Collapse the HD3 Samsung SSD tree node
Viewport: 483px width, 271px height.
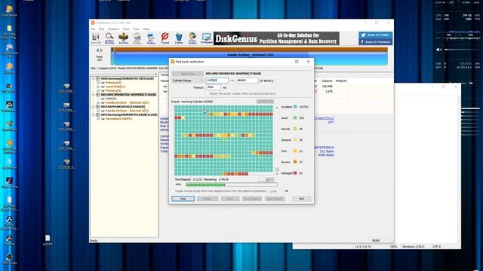pyautogui.click(x=94, y=114)
